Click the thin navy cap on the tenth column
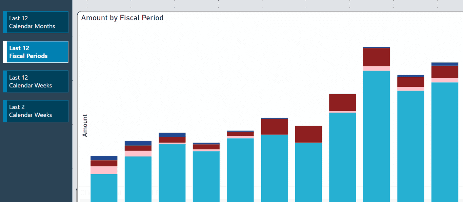Viewport: 463px width, 202px height. coord(410,76)
